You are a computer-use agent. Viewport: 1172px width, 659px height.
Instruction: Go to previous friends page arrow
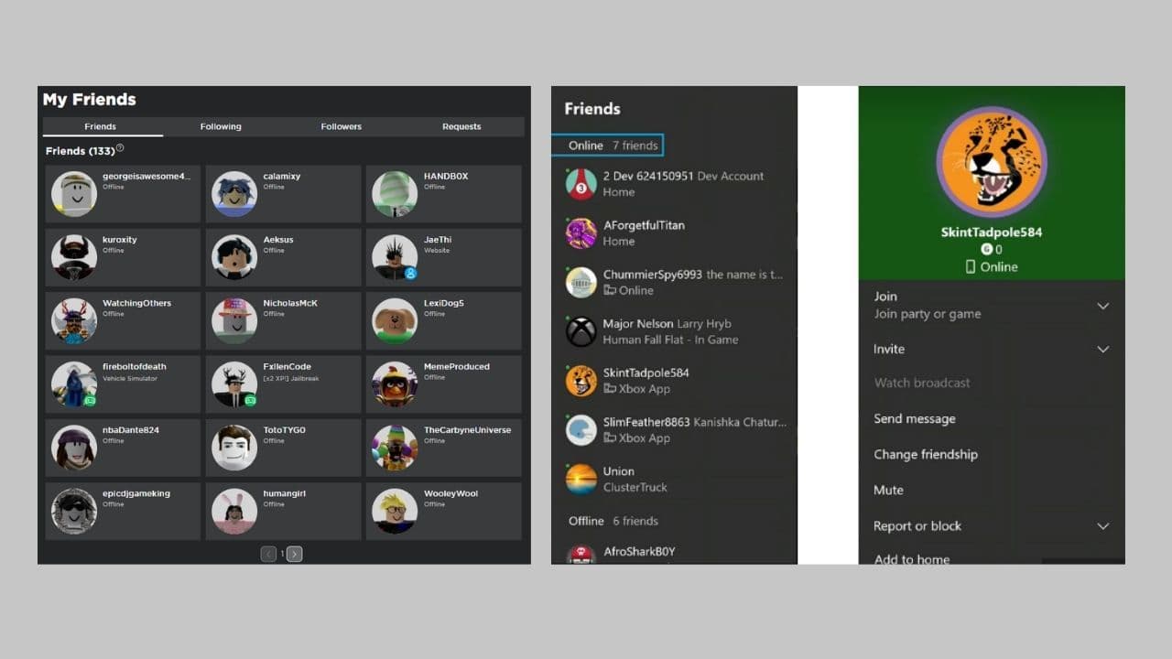point(268,554)
